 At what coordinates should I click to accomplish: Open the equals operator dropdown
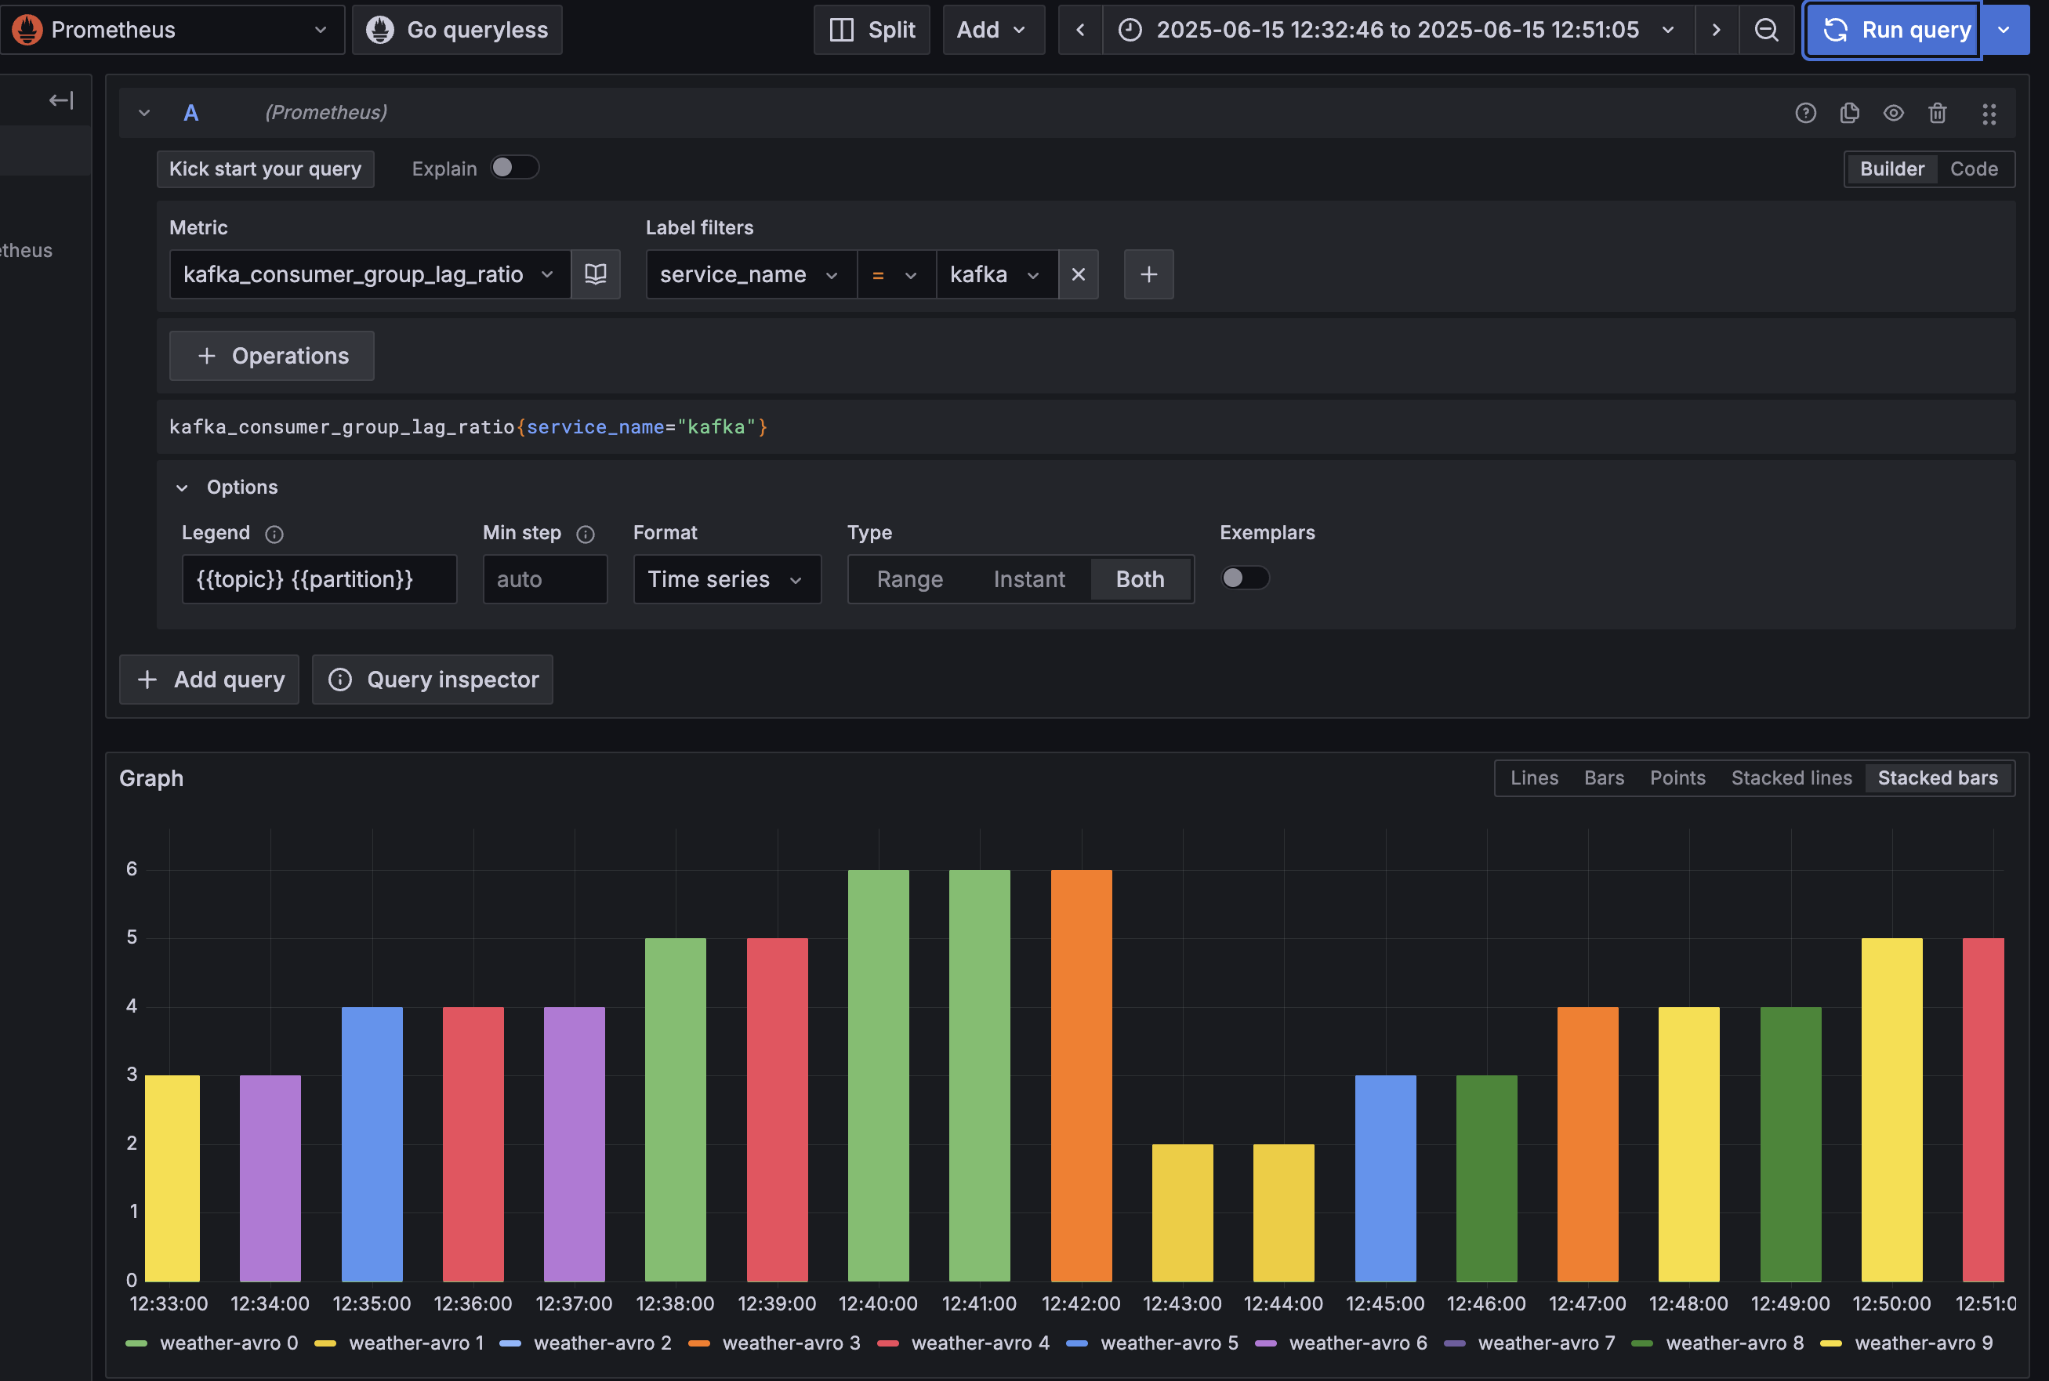pos(896,274)
